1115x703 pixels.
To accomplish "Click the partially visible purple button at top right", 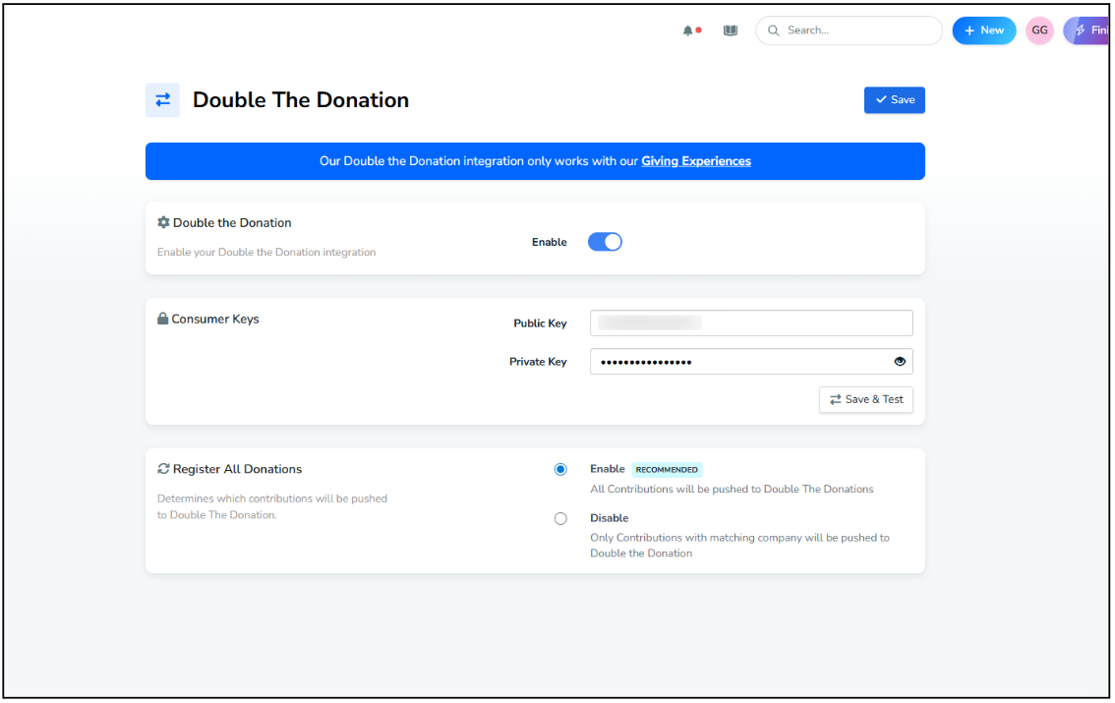I will pyautogui.click(x=1087, y=30).
